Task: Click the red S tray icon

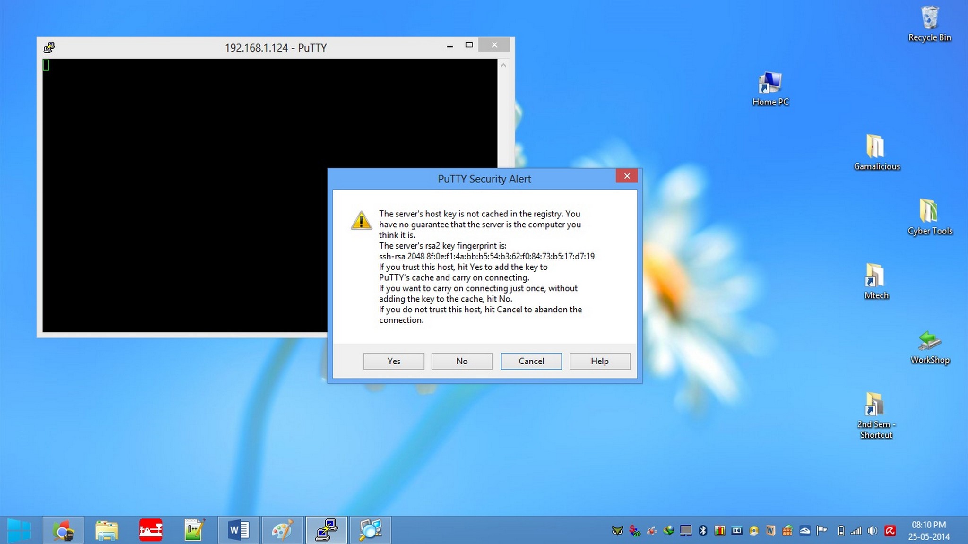Action: 634,531
